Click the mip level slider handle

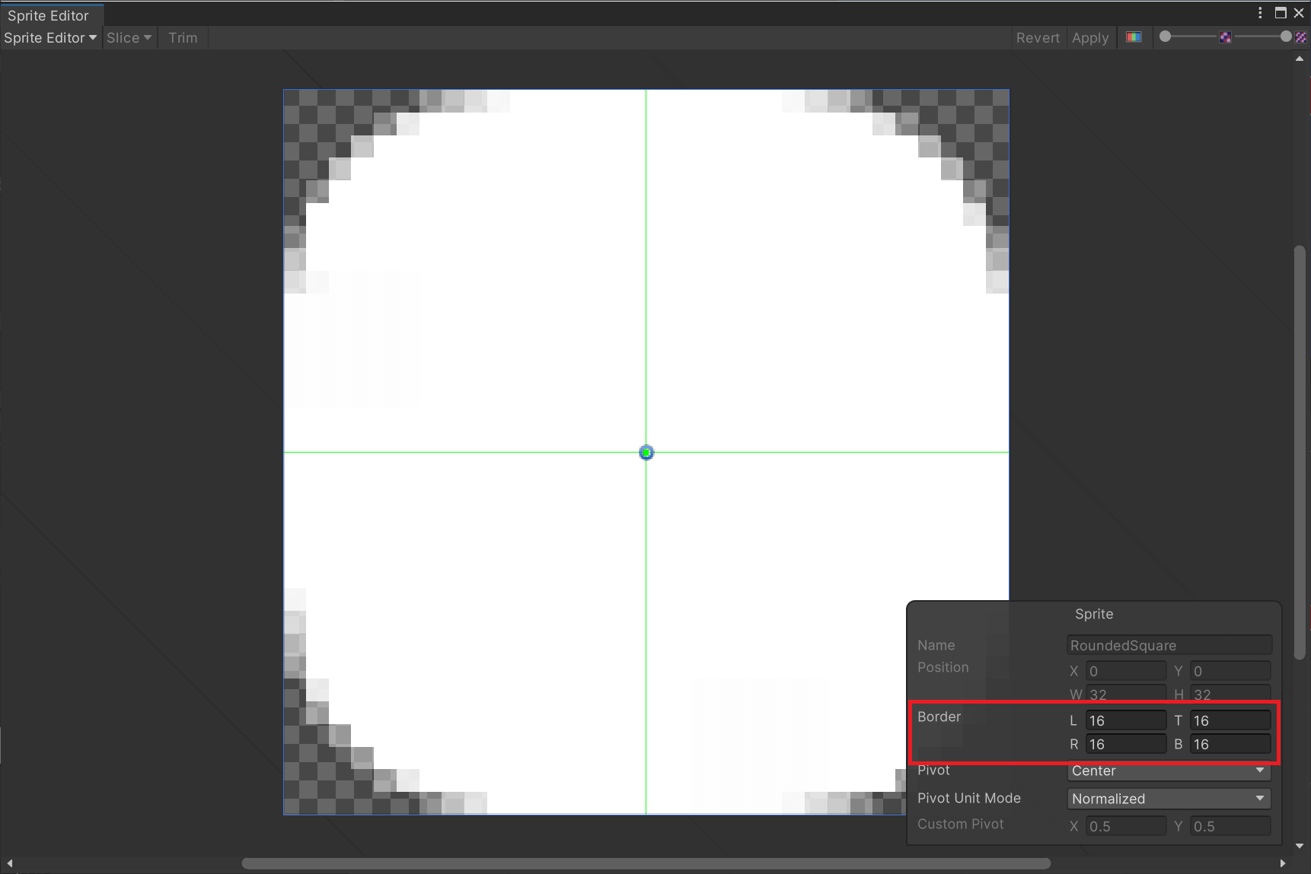(1286, 37)
